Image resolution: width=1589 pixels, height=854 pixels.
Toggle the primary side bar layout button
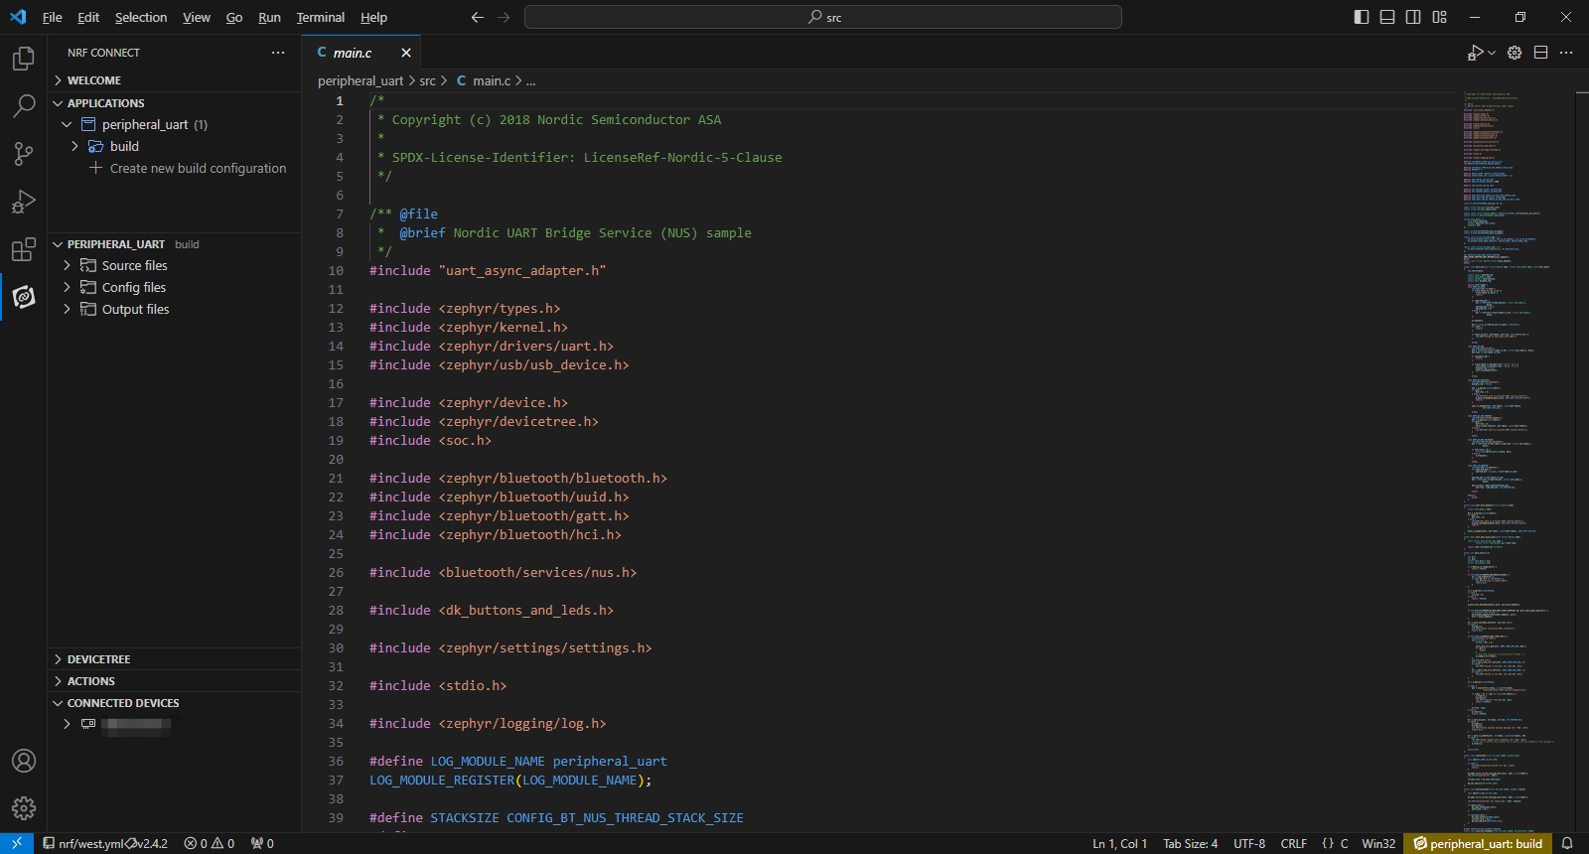click(x=1362, y=17)
